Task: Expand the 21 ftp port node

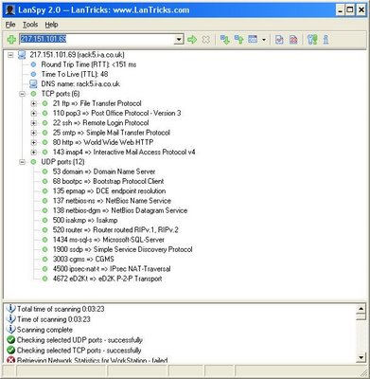Action: pyautogui.click(x=34, y=103)
